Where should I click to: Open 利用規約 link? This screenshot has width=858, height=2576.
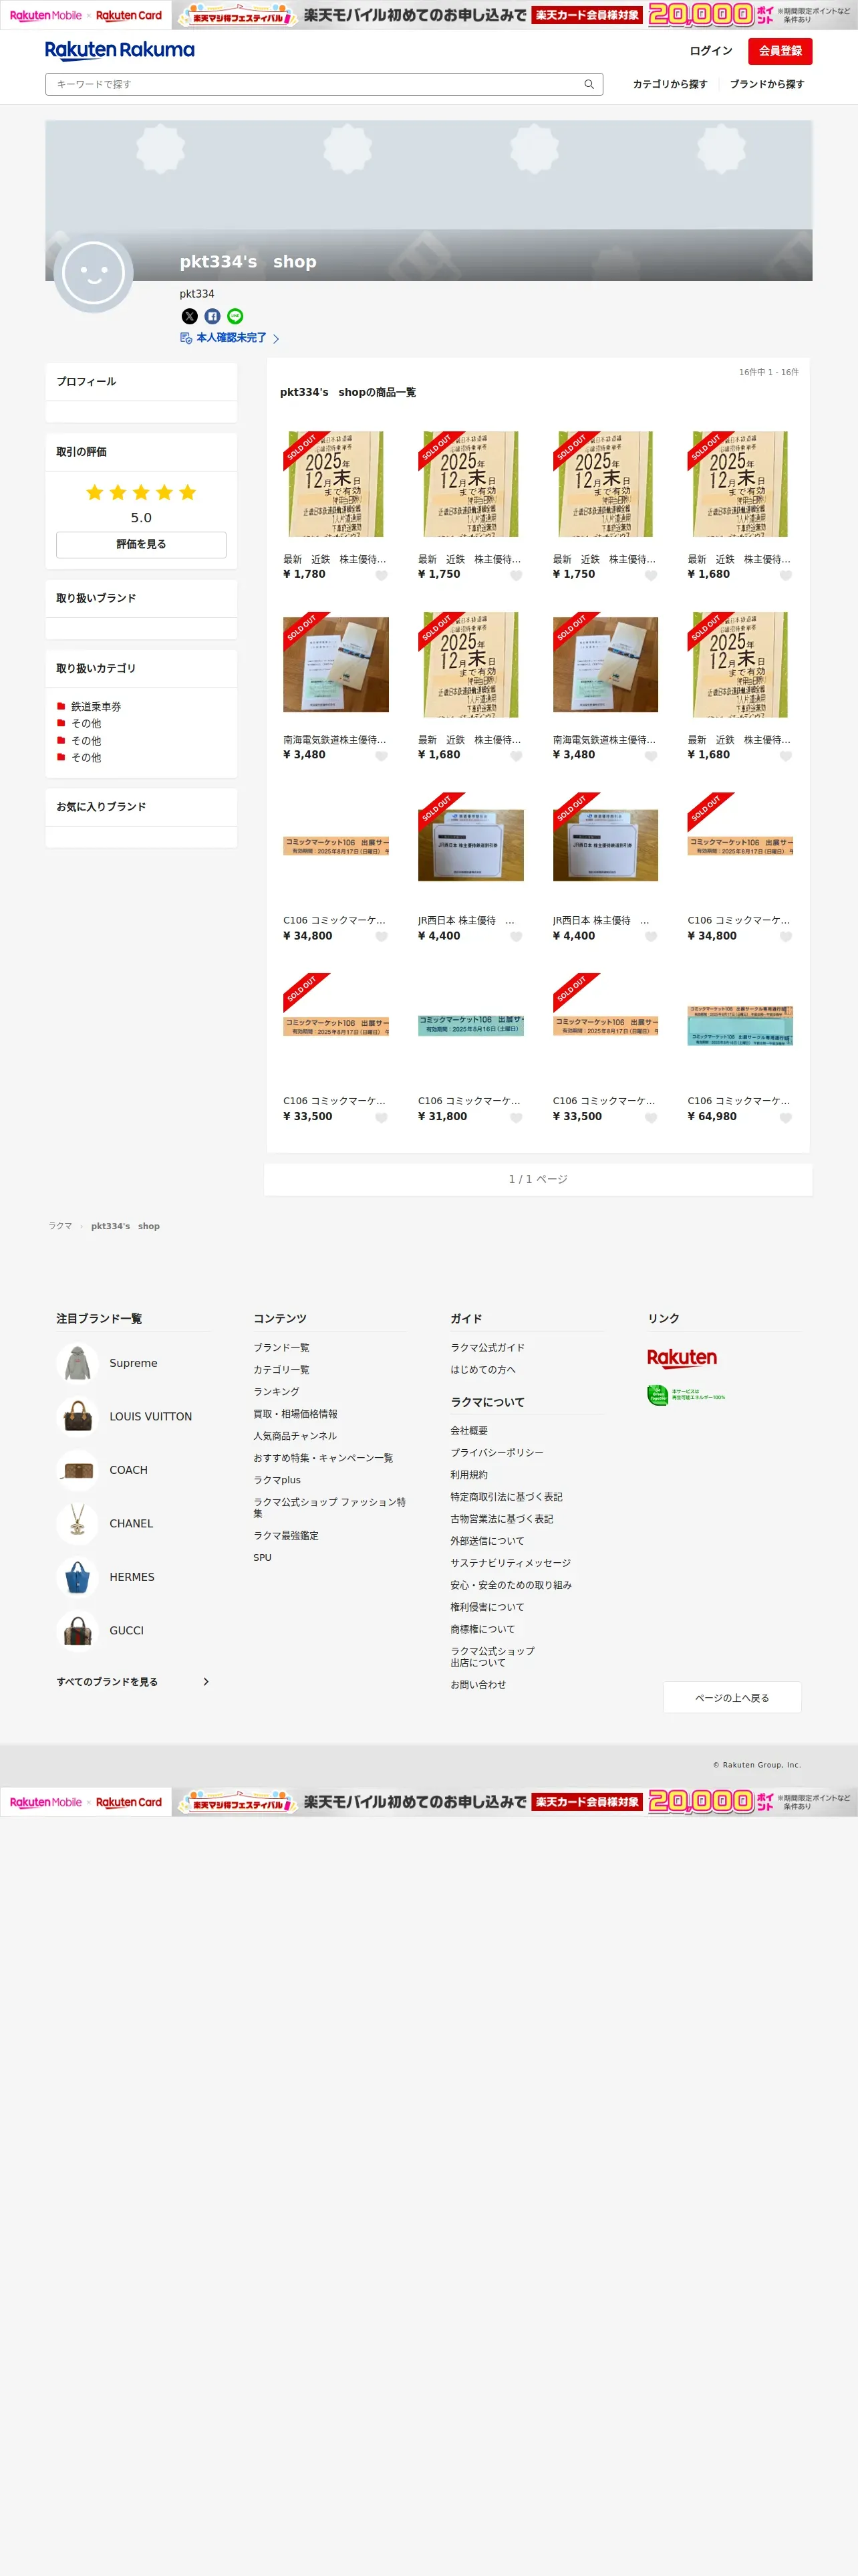click(468, 1475)
